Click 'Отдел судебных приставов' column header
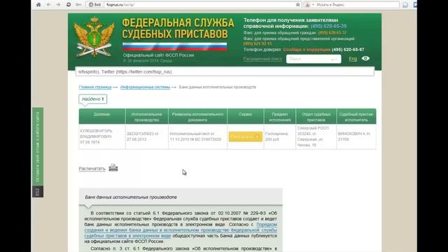The image size is (448, 252). click(x=316, y=117)
